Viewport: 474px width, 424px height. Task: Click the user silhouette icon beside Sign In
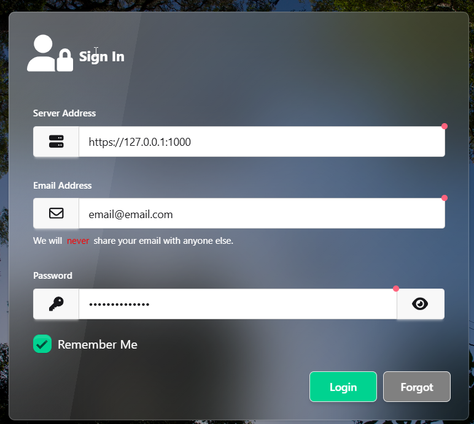pyautogui.click(x=41, y=53)
